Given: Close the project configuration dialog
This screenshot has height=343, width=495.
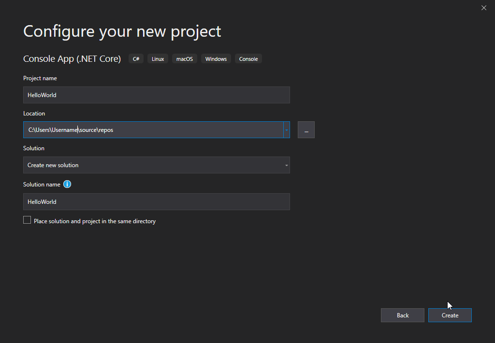Looking at the screenshot, I should 483,8.
